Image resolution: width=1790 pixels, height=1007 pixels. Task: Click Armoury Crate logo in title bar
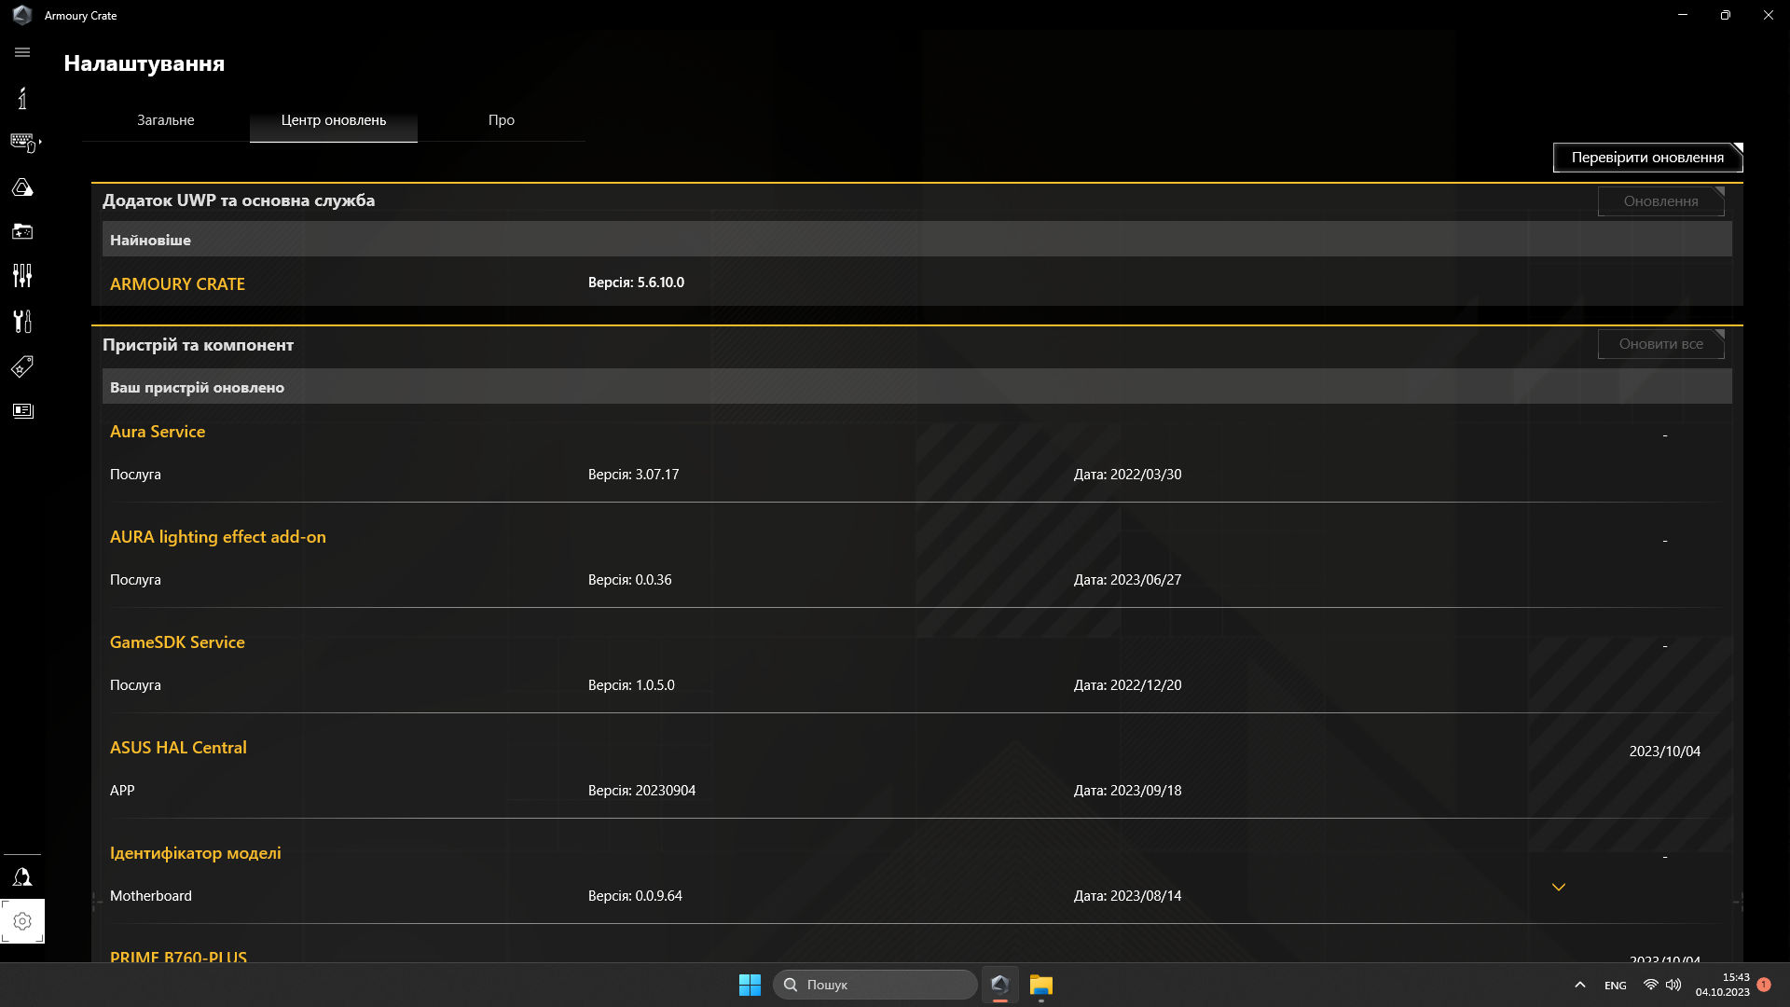click(x=22, y=15)
